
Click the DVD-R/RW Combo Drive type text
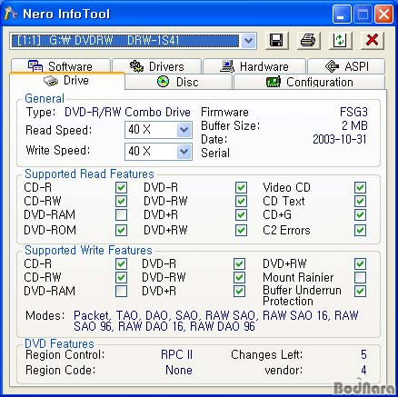point(127,112)
